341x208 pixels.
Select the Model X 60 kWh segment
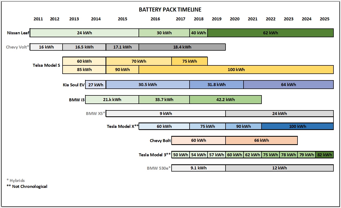[x=164, y=126]
